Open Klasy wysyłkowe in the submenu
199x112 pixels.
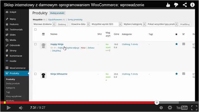pyautogui.click(x=14, y=96)
